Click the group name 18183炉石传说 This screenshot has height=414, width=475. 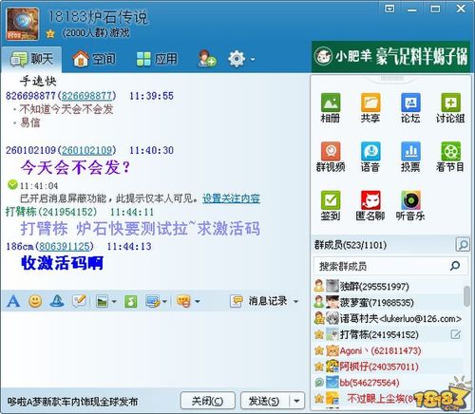coord(98,17)
